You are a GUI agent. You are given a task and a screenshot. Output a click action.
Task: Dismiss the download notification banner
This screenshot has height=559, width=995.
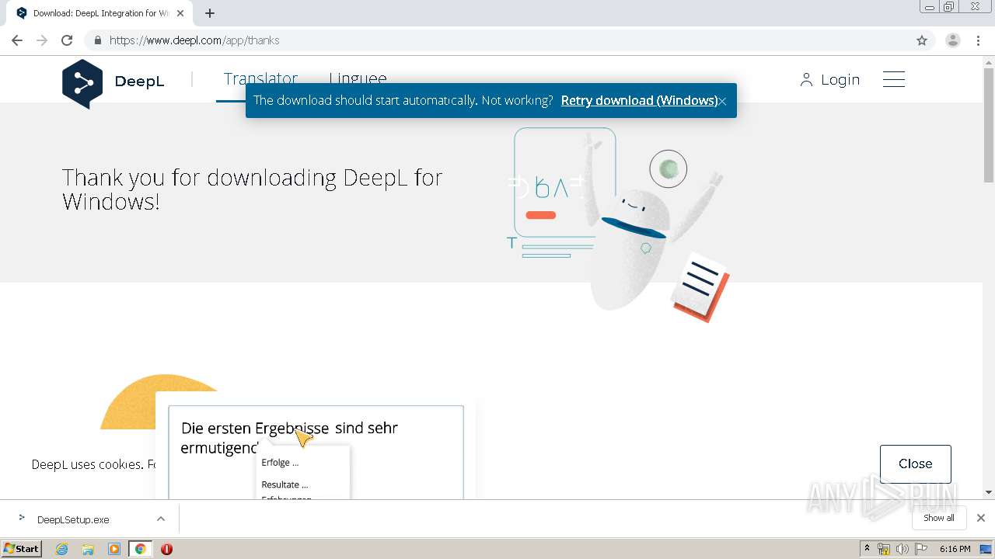[722, 101]
